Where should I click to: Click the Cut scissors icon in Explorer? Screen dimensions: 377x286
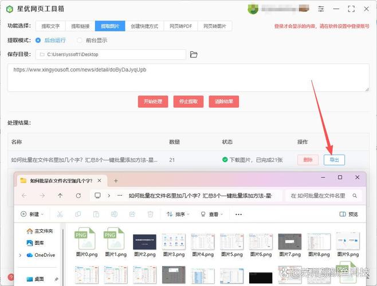(x=60, y=214)
